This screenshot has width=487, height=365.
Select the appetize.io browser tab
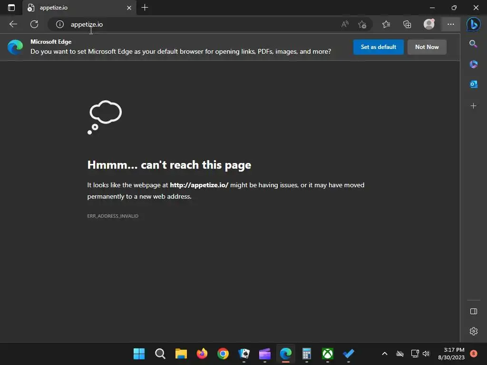79,8
